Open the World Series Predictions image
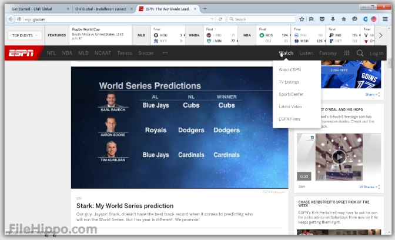The height and width of the screenshot is (240, 395). (x=180, y=127)
